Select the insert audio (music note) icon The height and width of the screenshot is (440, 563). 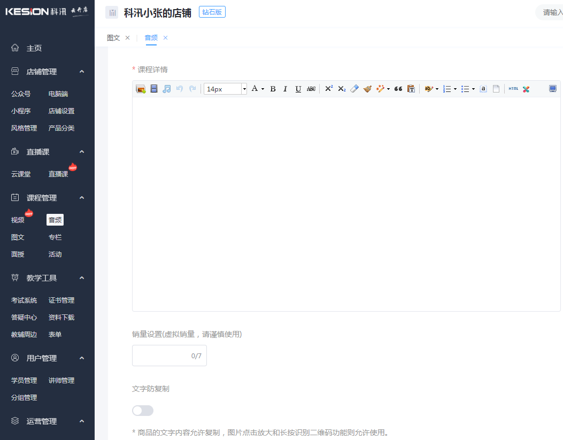[x=167, y=89]
